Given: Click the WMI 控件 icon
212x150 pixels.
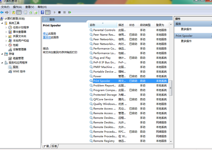Looking at the screenshot, I should [x=10, y=72].
